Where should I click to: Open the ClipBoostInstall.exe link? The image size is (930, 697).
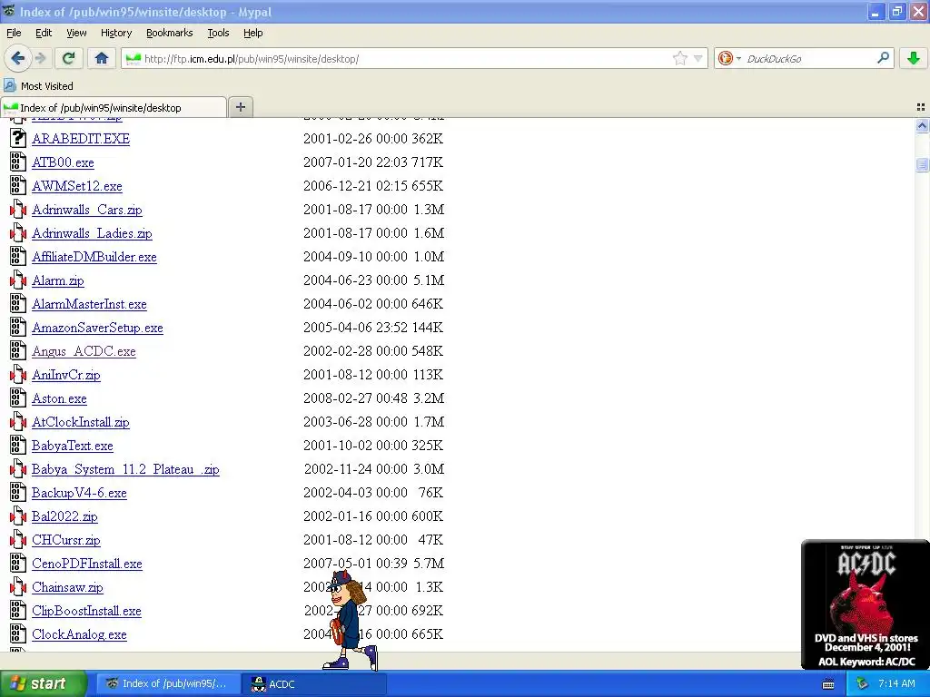[86, 611]
